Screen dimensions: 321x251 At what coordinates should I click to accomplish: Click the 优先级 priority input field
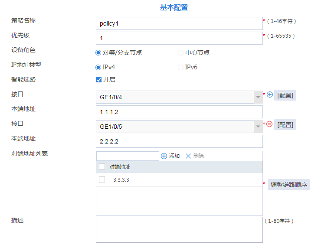pos(179,38)
